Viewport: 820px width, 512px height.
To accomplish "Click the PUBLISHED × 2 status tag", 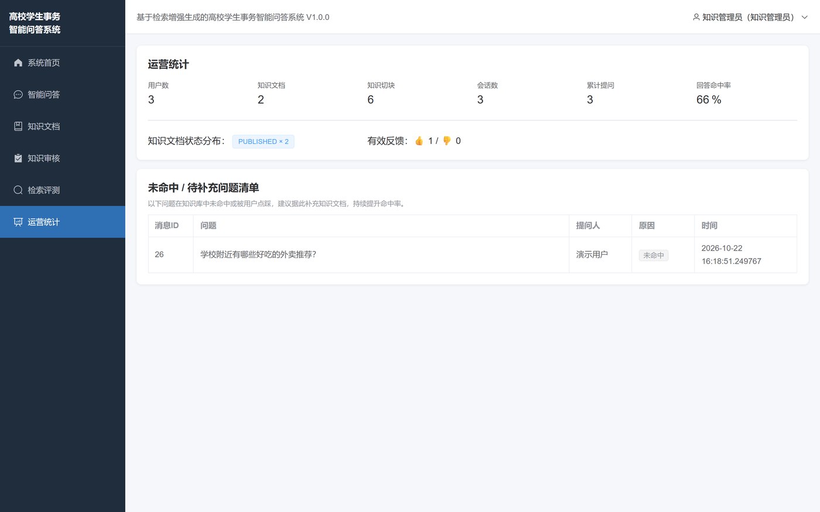I will pyautogui.click(x=264, y=142).
